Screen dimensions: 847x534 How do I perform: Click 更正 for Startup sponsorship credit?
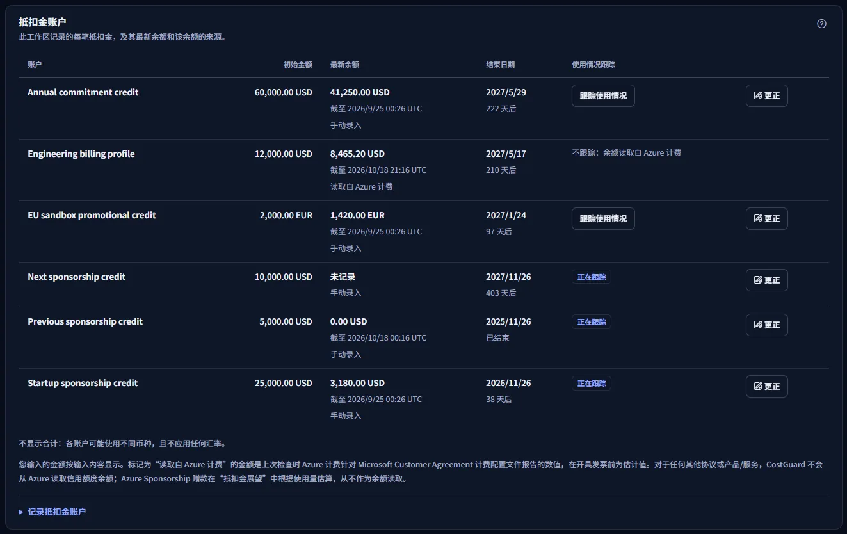pos(767,387)
